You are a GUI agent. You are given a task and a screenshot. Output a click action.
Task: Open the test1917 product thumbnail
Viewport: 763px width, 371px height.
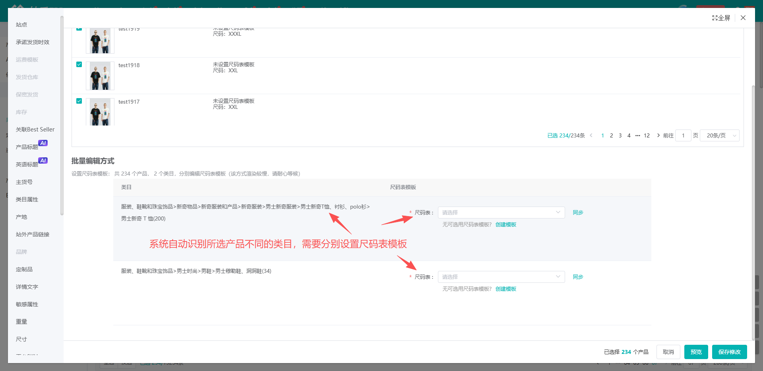pos(100,112)
